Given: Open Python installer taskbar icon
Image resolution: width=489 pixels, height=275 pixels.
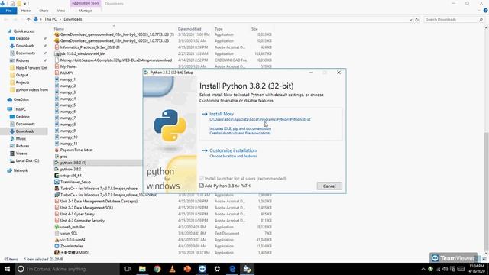Looking at the screenshot, I should tap(247, 269).
